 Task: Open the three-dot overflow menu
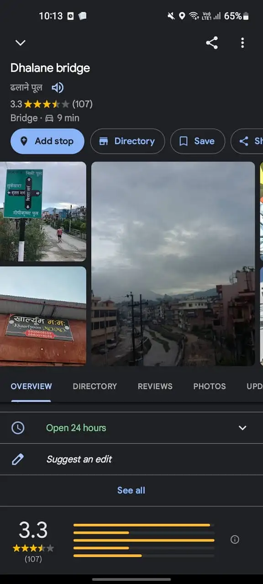(242, 43)
